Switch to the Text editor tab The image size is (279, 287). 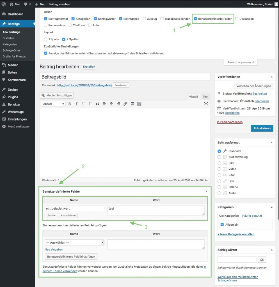[x=205, y=97]
